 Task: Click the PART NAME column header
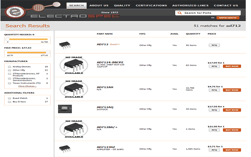click(x=105, y=34)
